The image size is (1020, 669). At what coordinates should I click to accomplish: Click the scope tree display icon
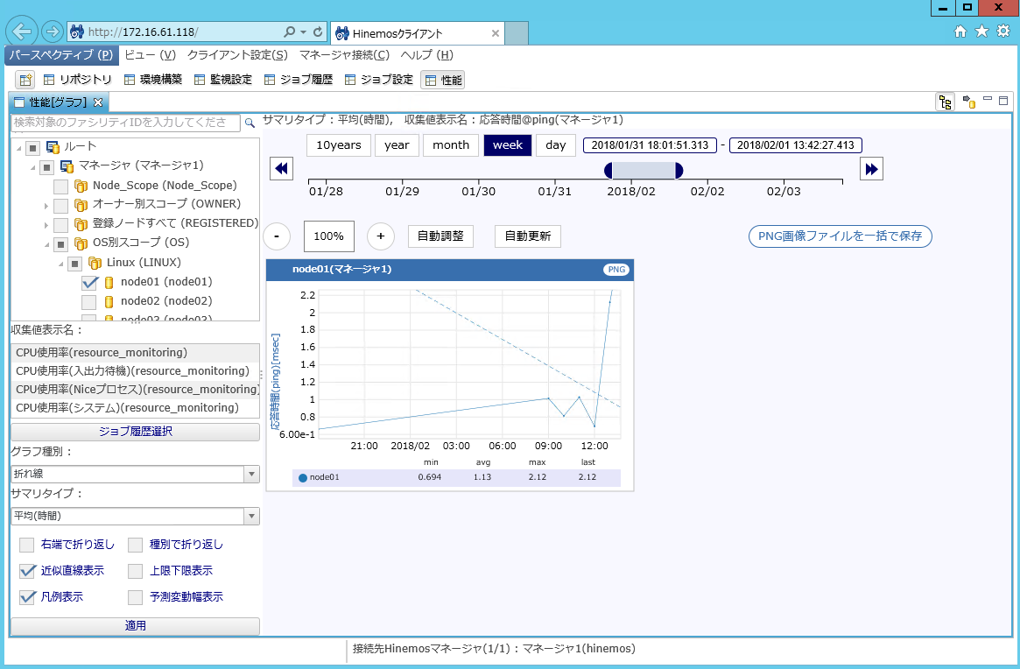[946, 102]
